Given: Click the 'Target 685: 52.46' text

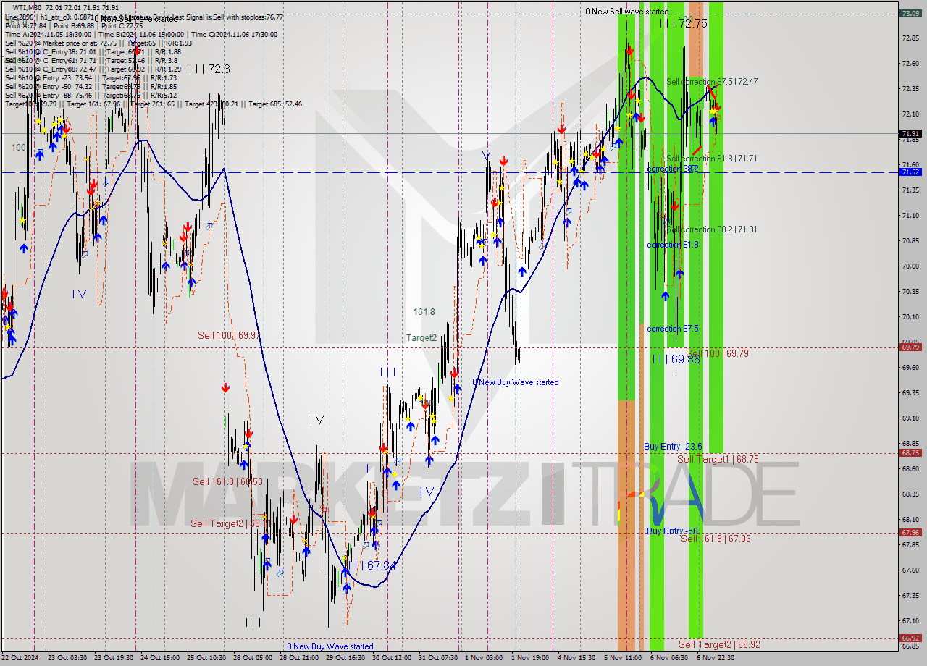Looking at the screenshot, I should click(275, 104).
